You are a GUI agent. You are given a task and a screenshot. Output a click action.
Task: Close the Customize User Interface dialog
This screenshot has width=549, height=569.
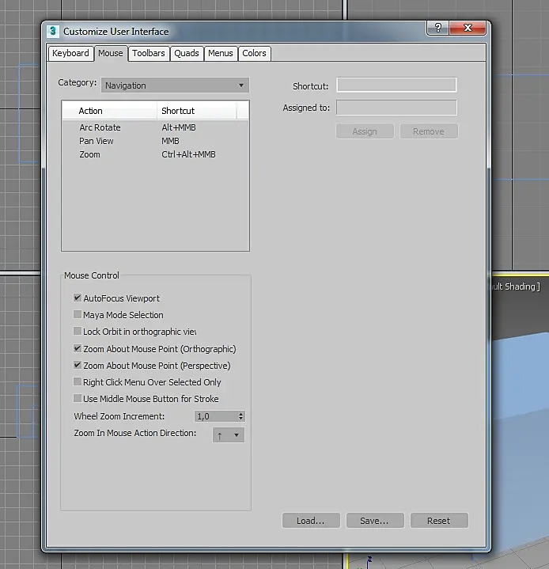(x=468, y=28)
